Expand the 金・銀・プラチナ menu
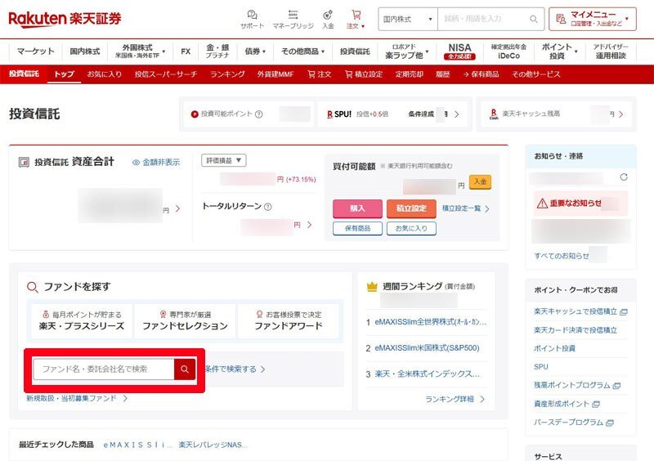 tap(217, 51)
